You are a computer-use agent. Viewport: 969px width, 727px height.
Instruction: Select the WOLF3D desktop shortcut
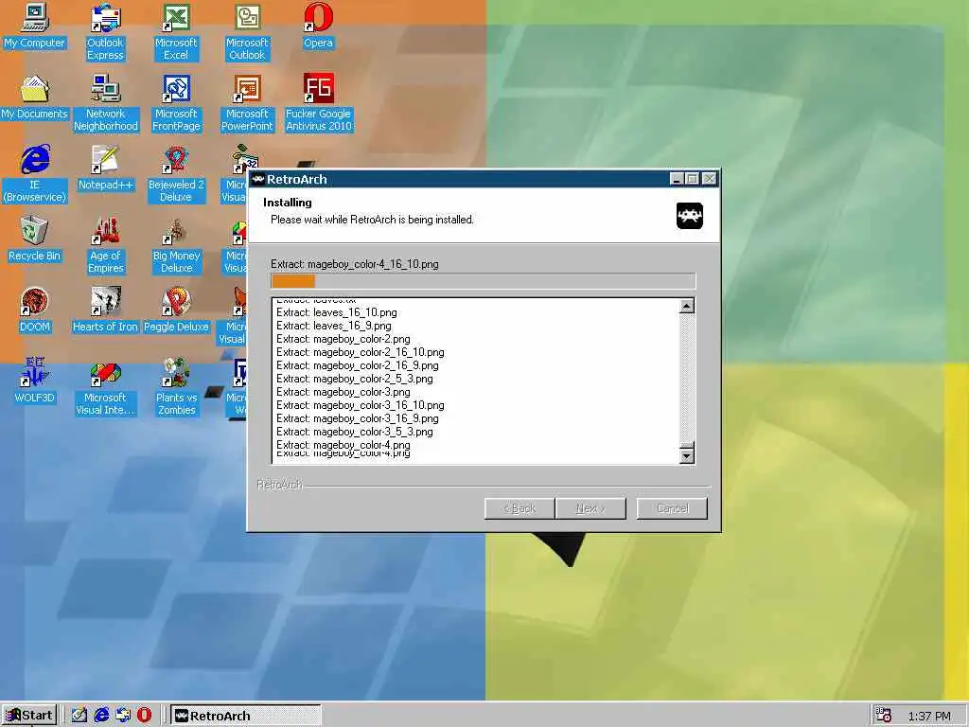[35, 381]
